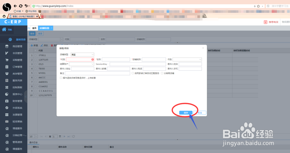
Task: Click the 修改 toolbar button
Action: click(x=44, y=45)
